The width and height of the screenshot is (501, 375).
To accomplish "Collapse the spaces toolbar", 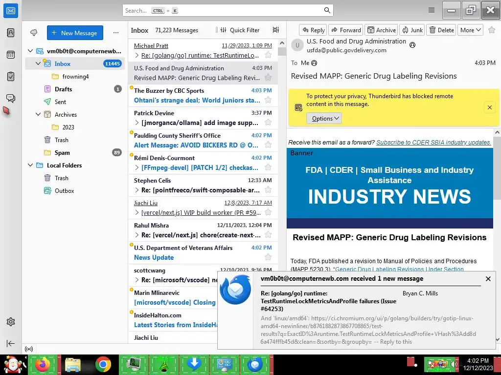I will pos(11,343).
